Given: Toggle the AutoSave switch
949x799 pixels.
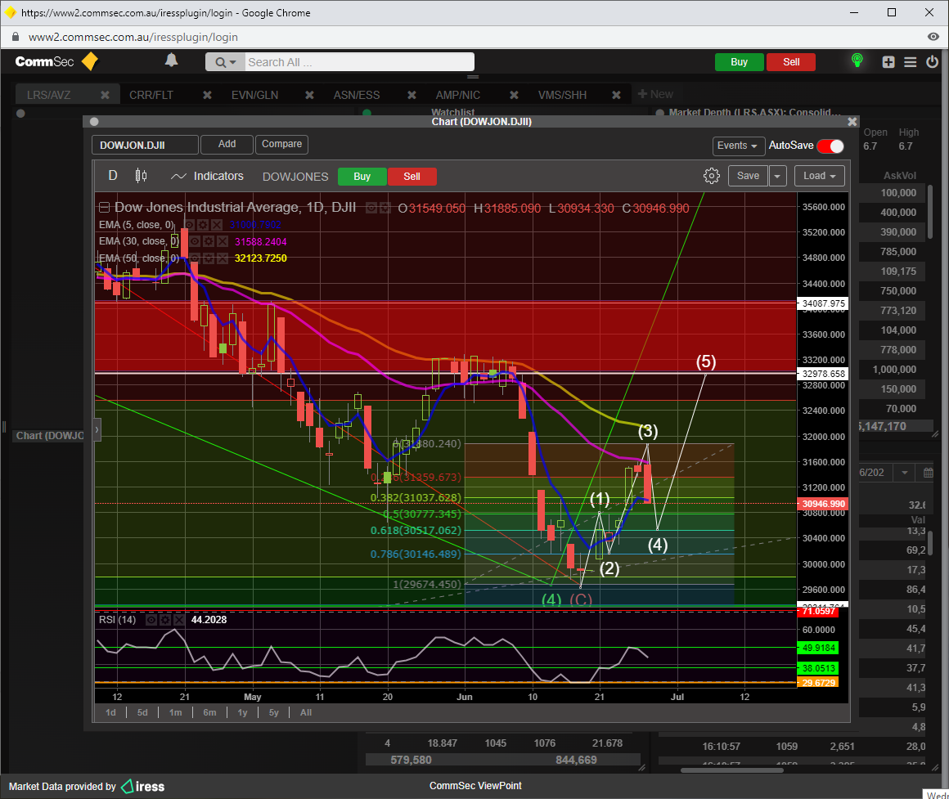Looking at the screenshot, I should pyautogui.click(x=830, y=146).
